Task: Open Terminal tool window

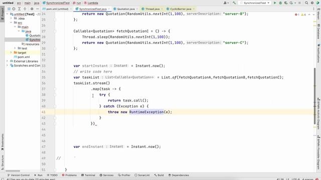Action: click(x=88, y=175)
